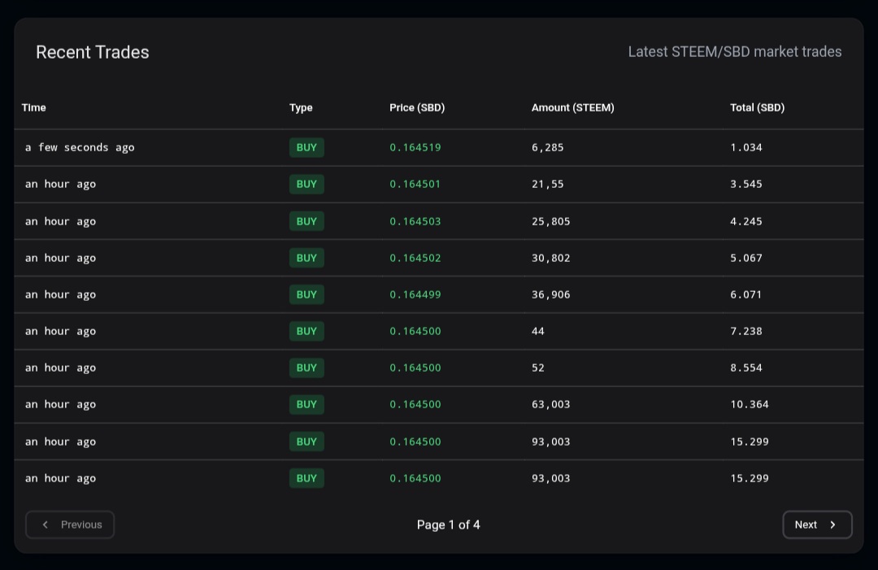This screenshot has height=570, width=878.
Task: Click the 10.364 total value
Action: click(750, 404)
